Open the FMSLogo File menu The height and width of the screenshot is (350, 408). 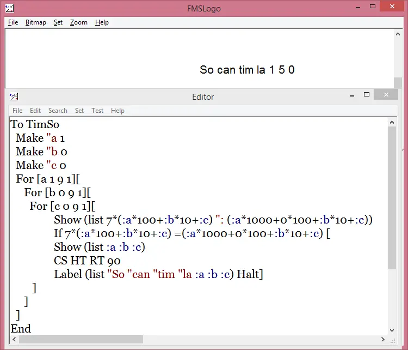click(x=13, y=22)
